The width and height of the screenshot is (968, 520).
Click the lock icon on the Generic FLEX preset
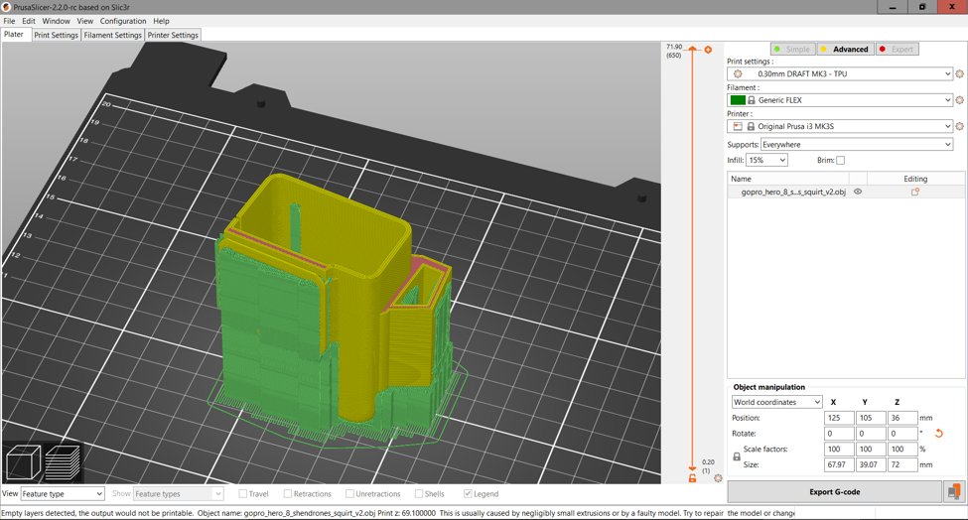click(752, 100)
